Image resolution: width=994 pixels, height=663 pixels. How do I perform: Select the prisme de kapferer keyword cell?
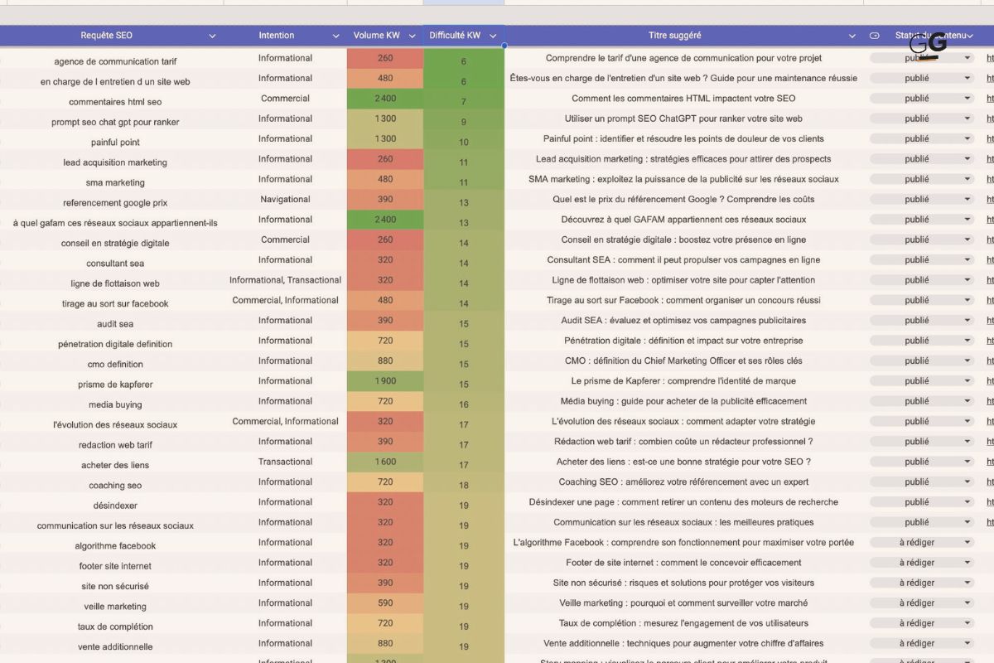(115, 385)
